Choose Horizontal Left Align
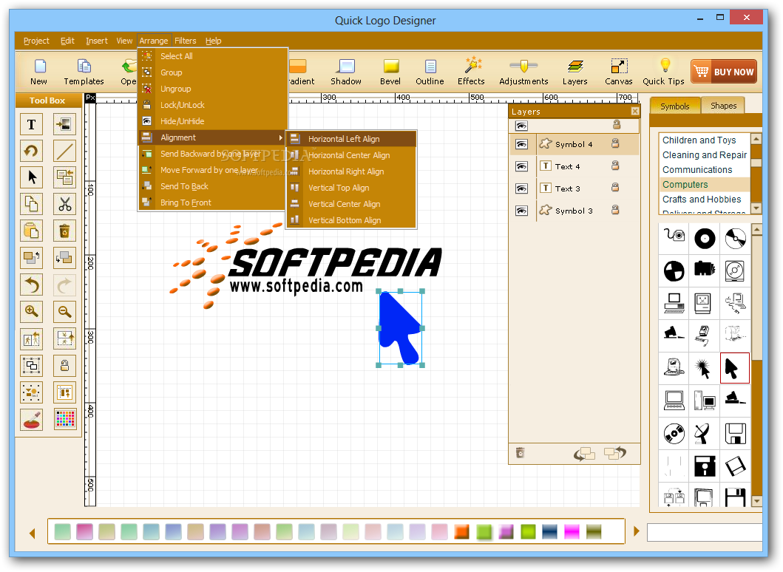783x572 pixels. [x=351, y=139]
